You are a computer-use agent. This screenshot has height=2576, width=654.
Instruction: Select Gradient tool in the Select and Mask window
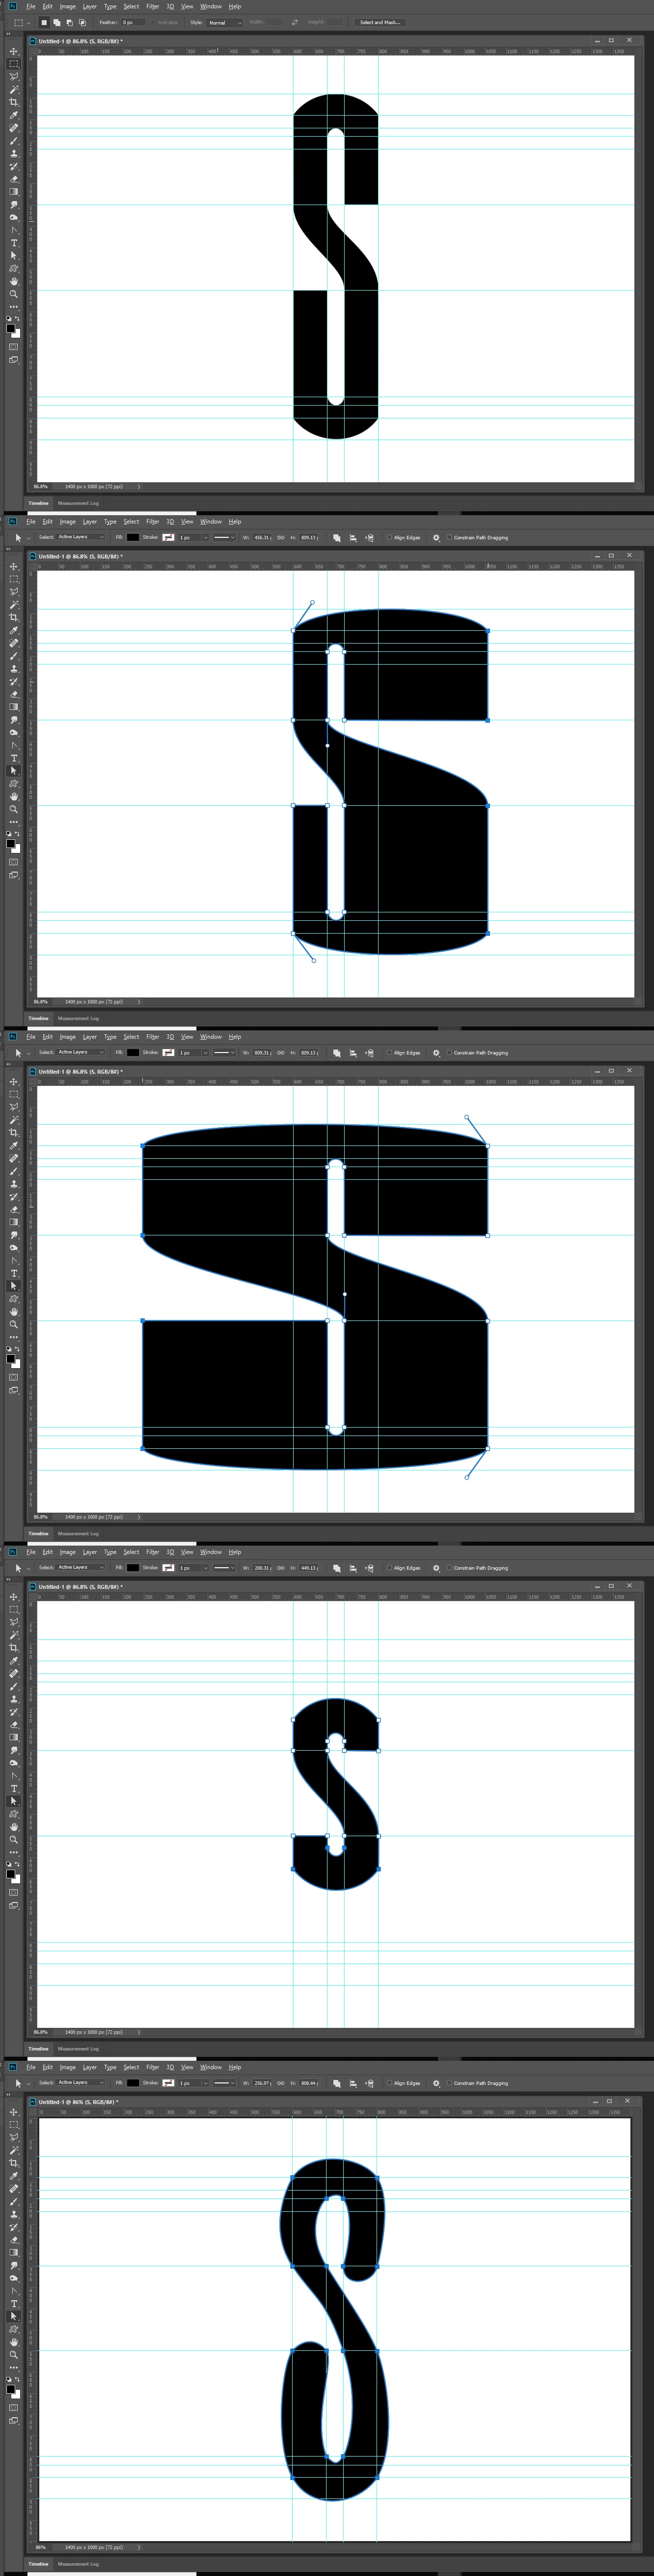[x=14, y=192]
